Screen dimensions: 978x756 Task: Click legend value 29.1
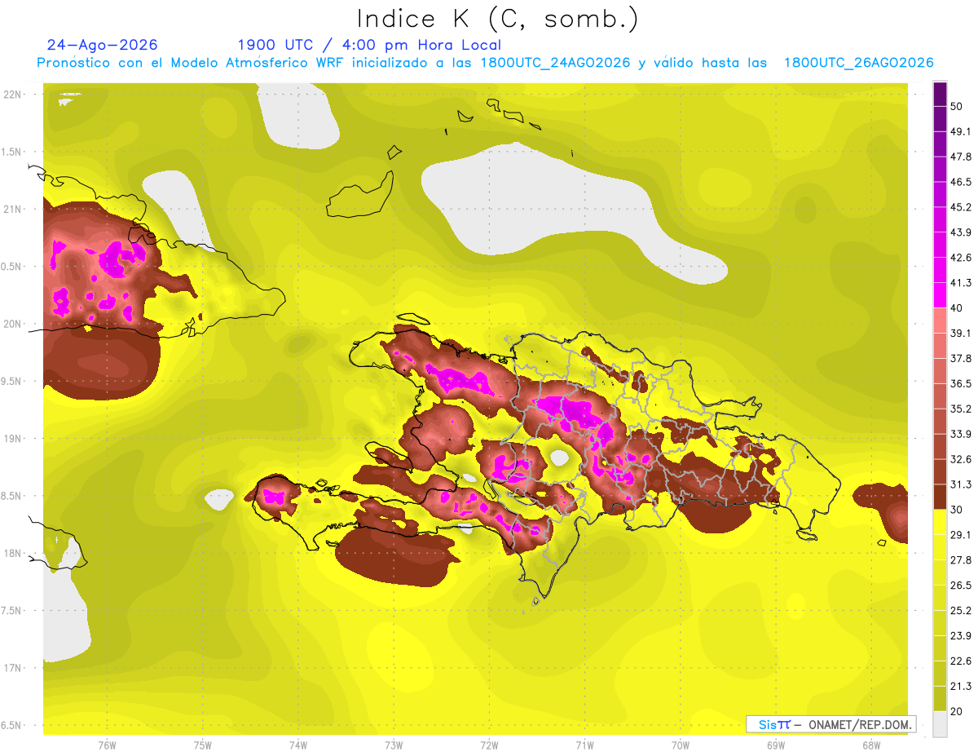tap(961, 534)
